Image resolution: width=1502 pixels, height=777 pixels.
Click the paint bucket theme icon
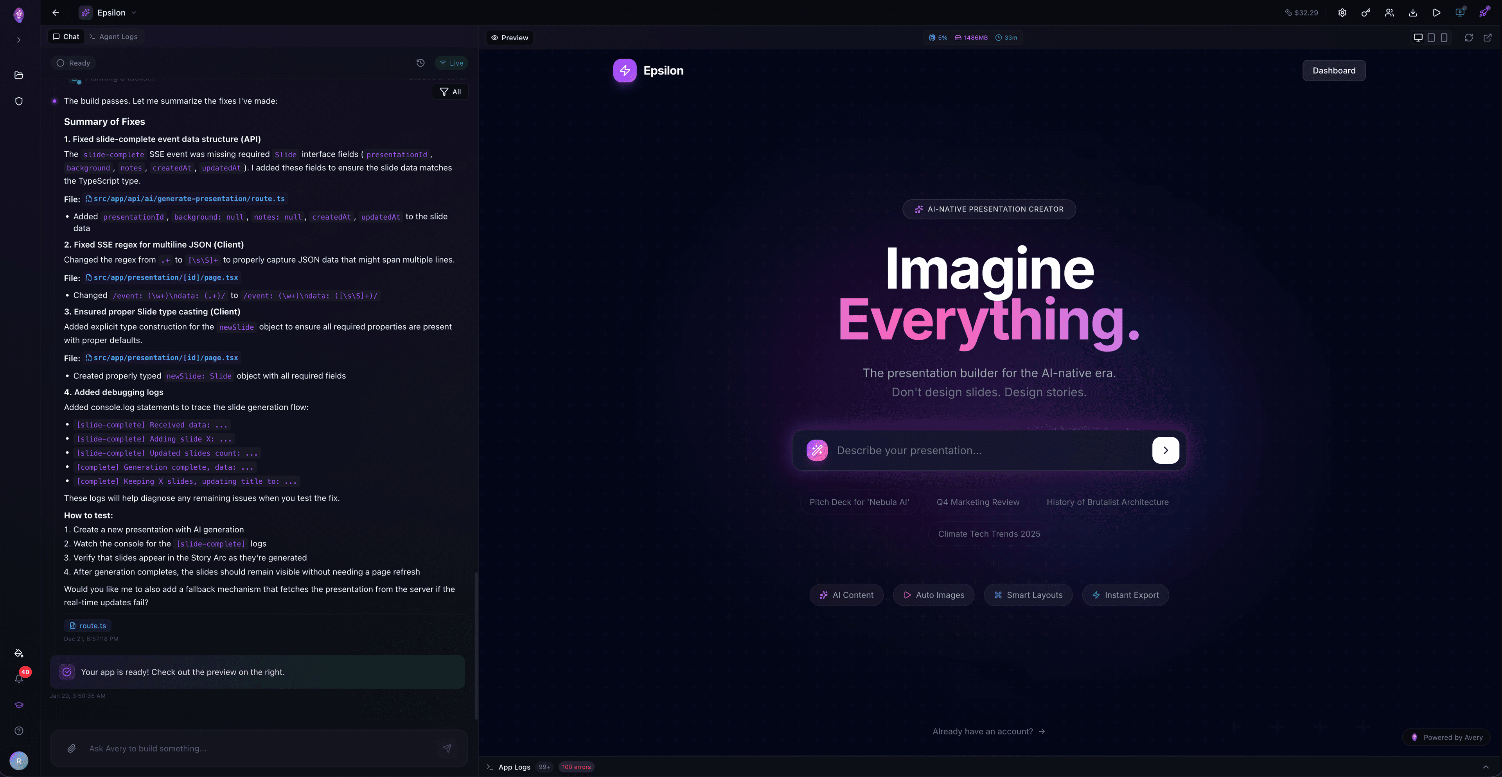[x=19, y=653]
